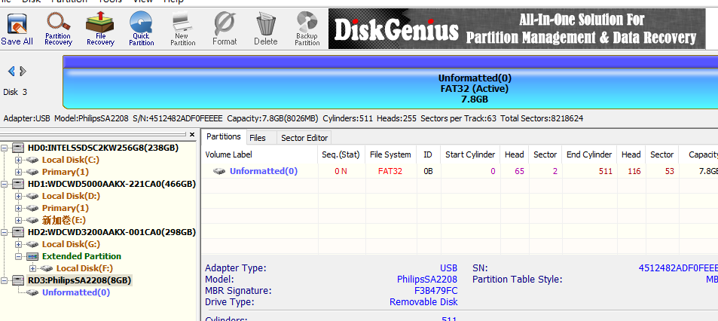Select Unformatted(0) in disk tree
This screenshot has height=321, width=718.
(x=76, y=292)
